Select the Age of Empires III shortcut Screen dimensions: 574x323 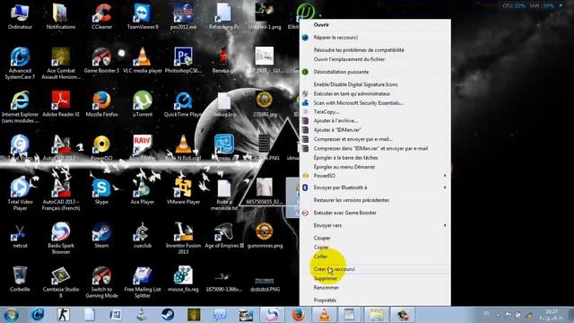click(x=224, y=235)
